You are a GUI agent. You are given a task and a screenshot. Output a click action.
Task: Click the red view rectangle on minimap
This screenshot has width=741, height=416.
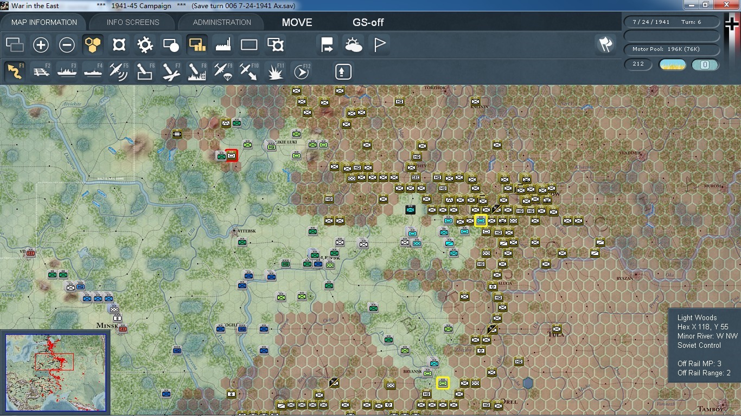(x=54, y=362)
